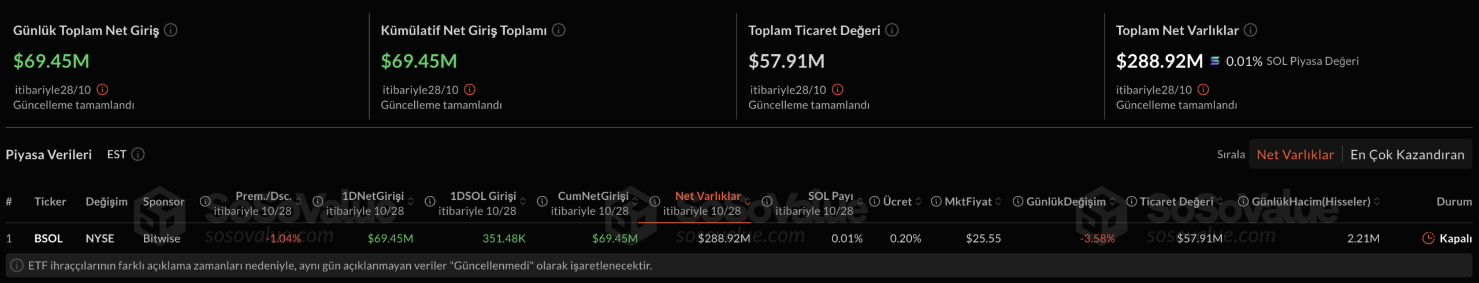Image resolution: width=1479 pixels, height=283 pixels.
Task: Click red alert icon under Toplam Ticaret Değeri
Action: tap(838, 90)
